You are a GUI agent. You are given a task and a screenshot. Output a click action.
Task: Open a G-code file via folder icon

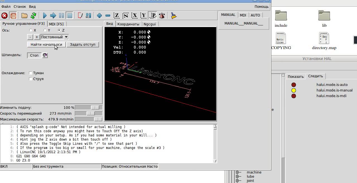tap(25, 16)
